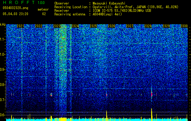191x121 pixels.
Task: Click the 0.9 kHz axis label
Action: (2, 70)
